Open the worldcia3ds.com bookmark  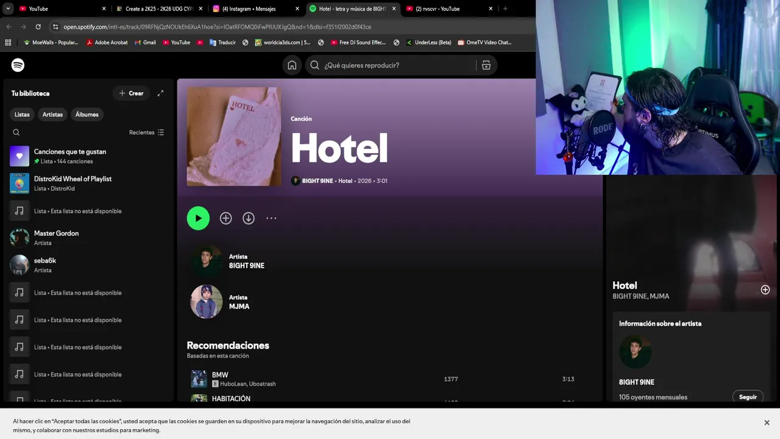point(283,43)
